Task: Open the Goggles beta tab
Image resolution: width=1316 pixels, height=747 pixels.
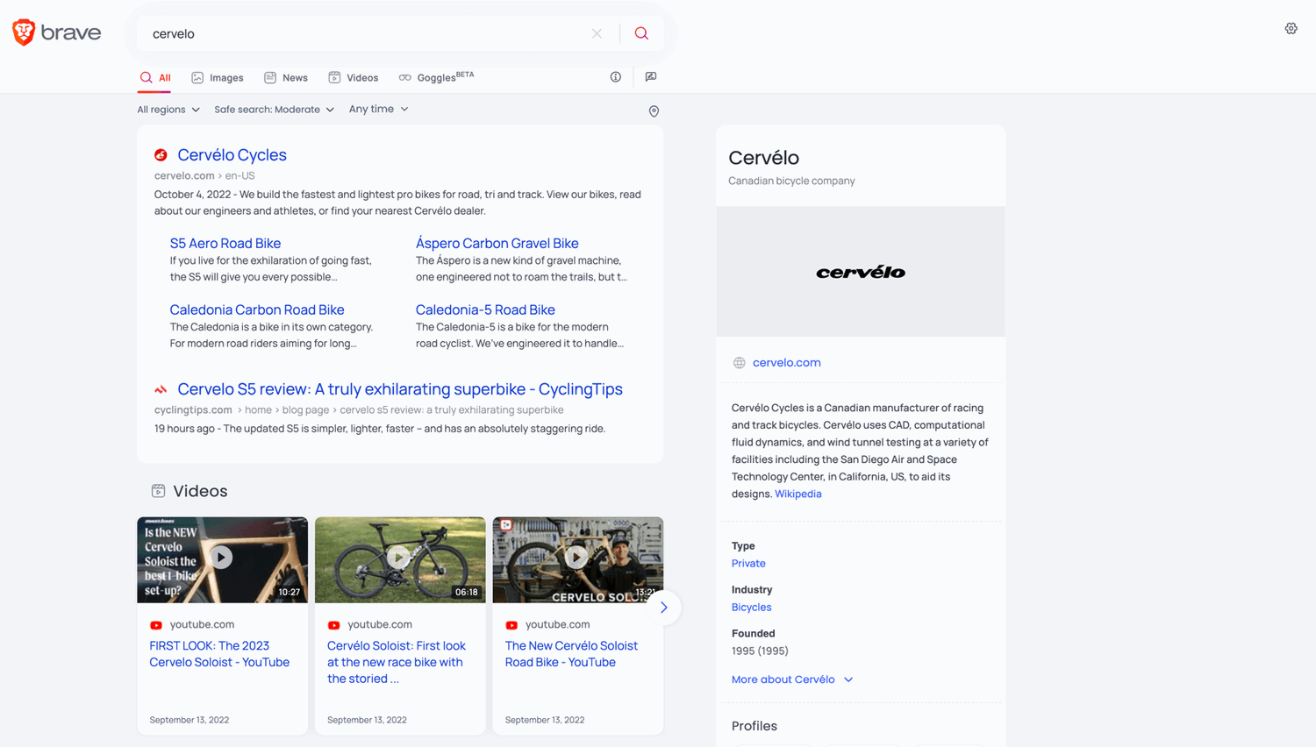Action: point(436,78)
